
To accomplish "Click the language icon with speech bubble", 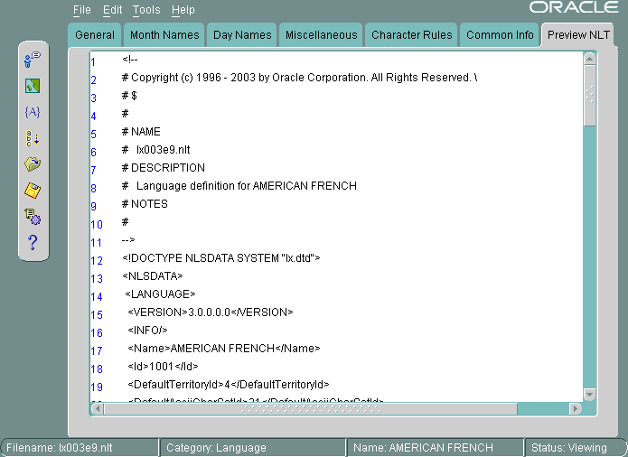I will pyautogui.click(x=33, y=60).
